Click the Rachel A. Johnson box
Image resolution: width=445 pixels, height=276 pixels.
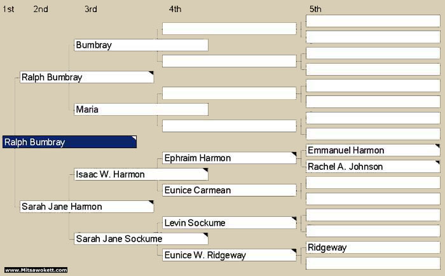pos(373,167)
